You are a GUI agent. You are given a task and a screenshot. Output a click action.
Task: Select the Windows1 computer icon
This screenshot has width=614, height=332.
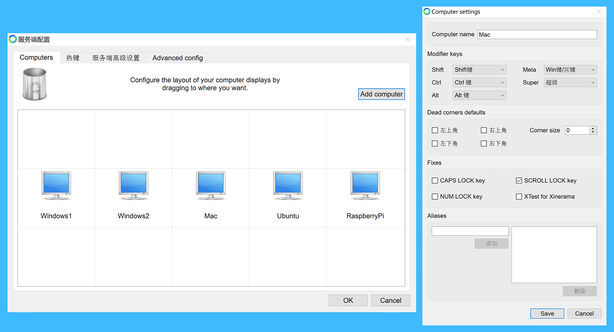[56, 186]
